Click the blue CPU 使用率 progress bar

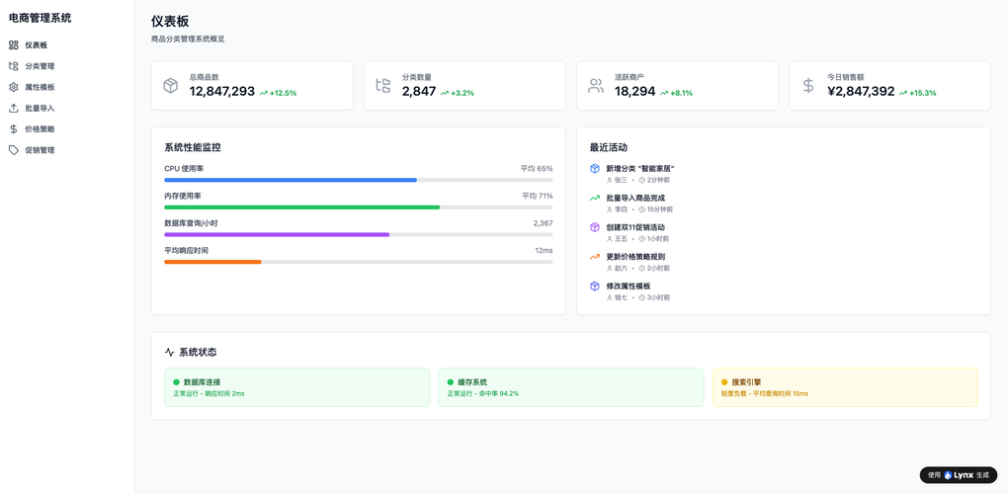coord(291,180)
